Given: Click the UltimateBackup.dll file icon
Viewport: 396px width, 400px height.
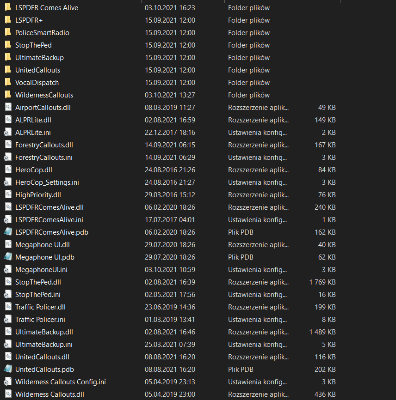Looking at the screenshot, I should [8, 332].
